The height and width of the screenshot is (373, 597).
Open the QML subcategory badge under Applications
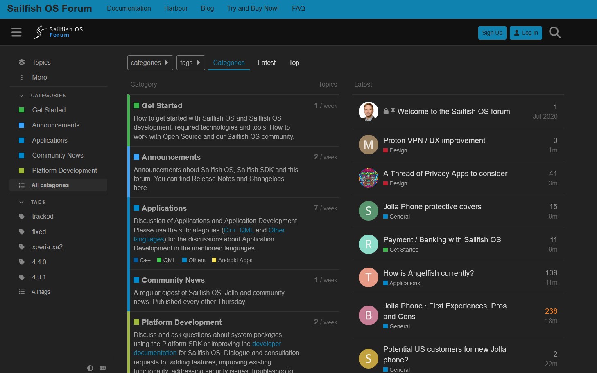click(166, 260)
